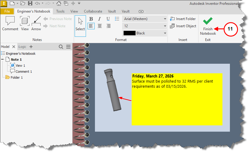
Task: Click the flashlight part view thumbnail
Action: tap(113, 90)
